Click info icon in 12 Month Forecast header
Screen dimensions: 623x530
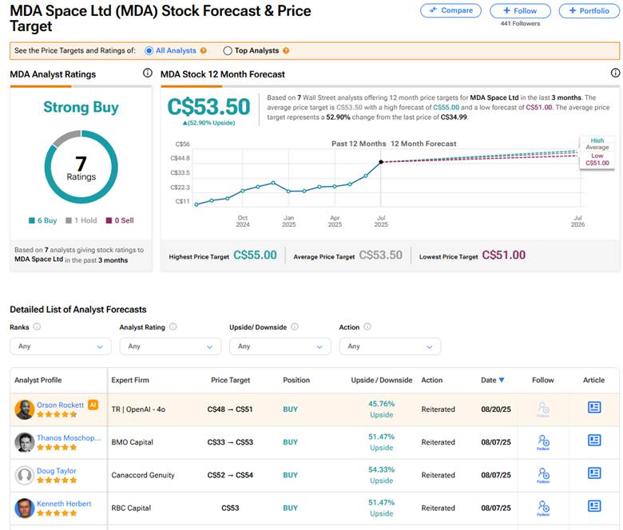615,73
